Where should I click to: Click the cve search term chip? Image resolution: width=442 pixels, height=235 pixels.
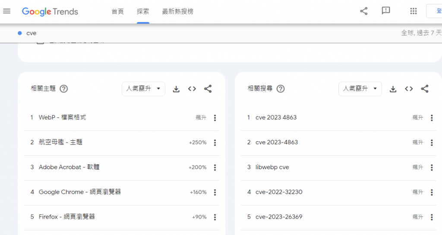point(31,33)
